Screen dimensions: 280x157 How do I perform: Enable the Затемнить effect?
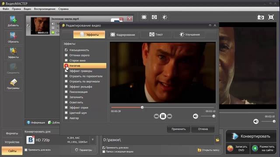[66, 97]
